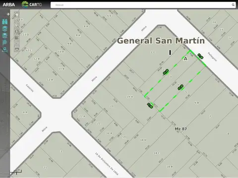The width and height of the screenshot is (238, 178).
Task: Select parcel 18 C on the map
Action: tap(157, 153)
